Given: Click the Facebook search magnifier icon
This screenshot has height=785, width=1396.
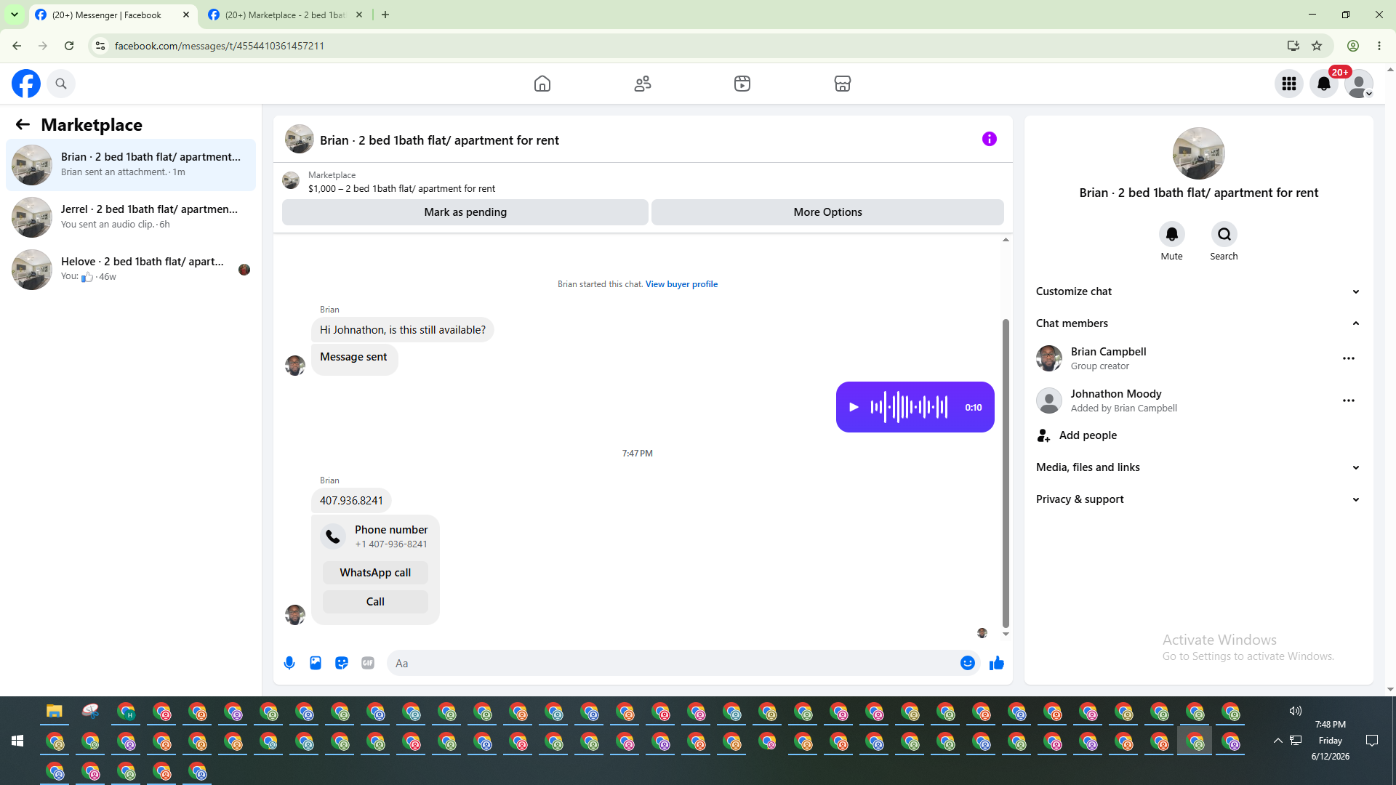Looking at the screenshot, I should [x=61, y=84].
